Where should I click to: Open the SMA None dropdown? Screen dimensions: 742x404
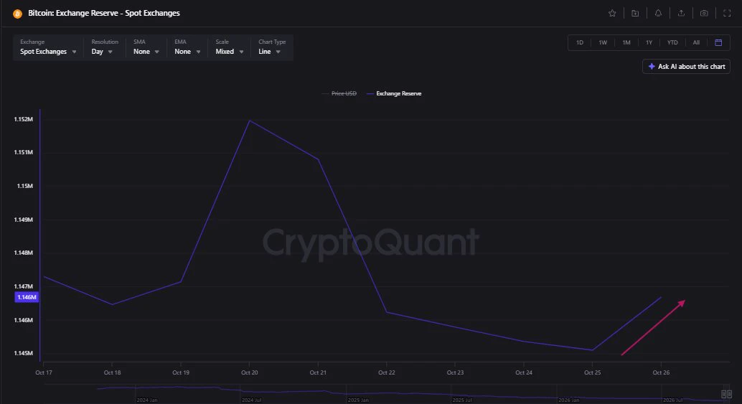[146, 47]
